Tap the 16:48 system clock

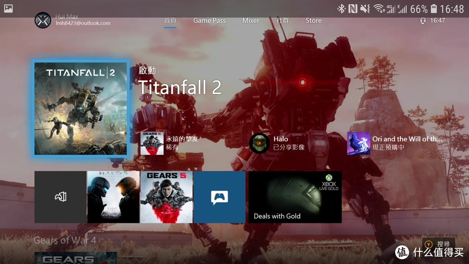pyautogui.click(x=452, y=9)
